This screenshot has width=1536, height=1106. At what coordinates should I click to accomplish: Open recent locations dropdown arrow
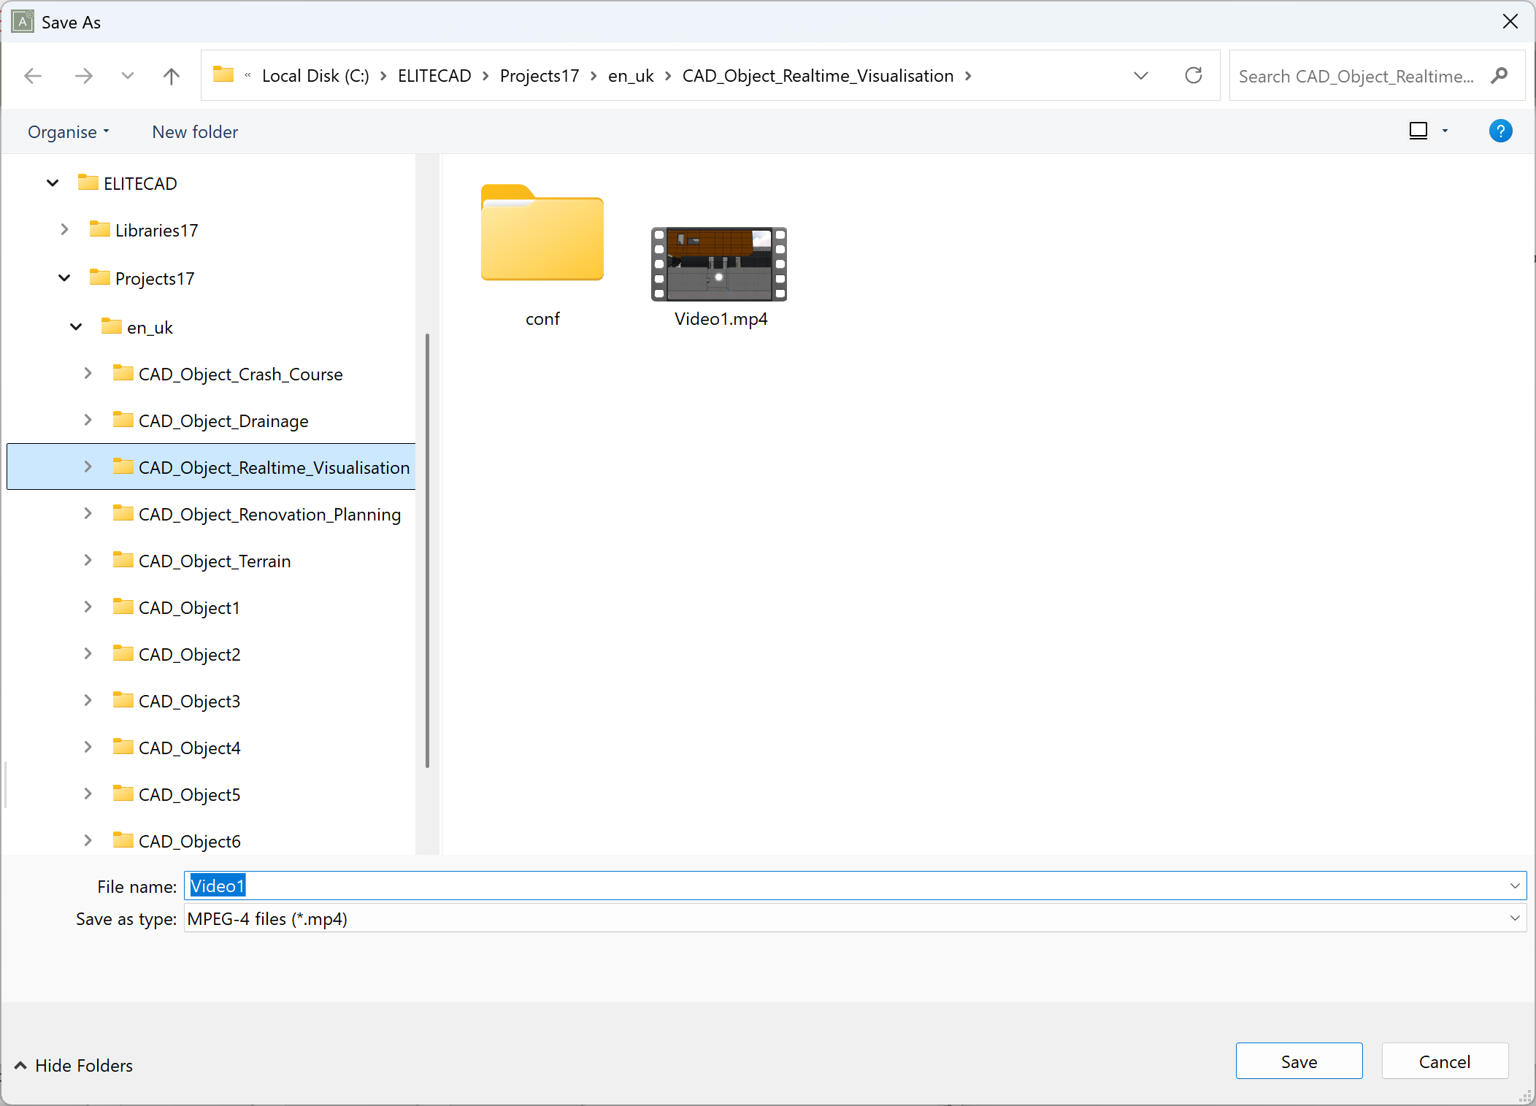tap(127, 76)
